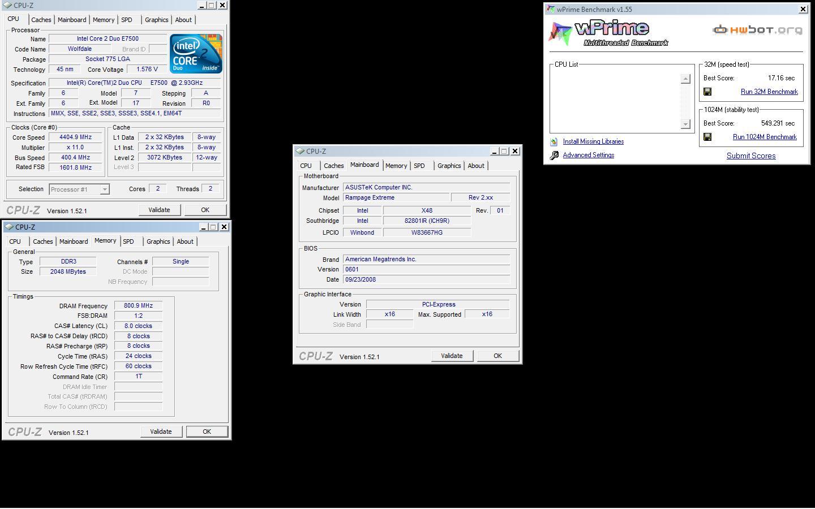Click the CPU-Z title icon in Mainboard window

300,151
